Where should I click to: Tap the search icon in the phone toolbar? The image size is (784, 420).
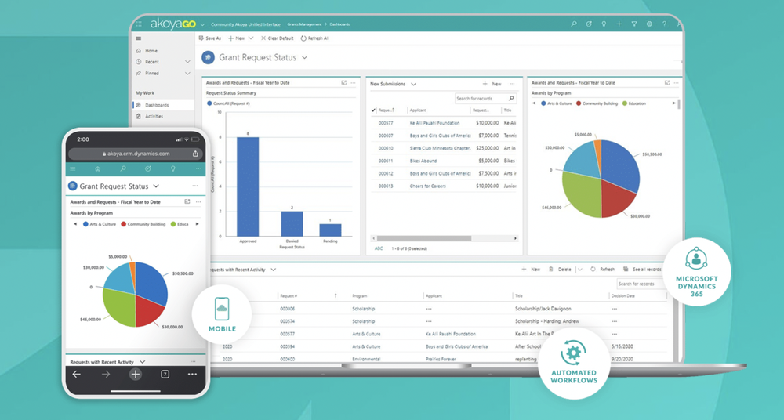tap(123, 169)
